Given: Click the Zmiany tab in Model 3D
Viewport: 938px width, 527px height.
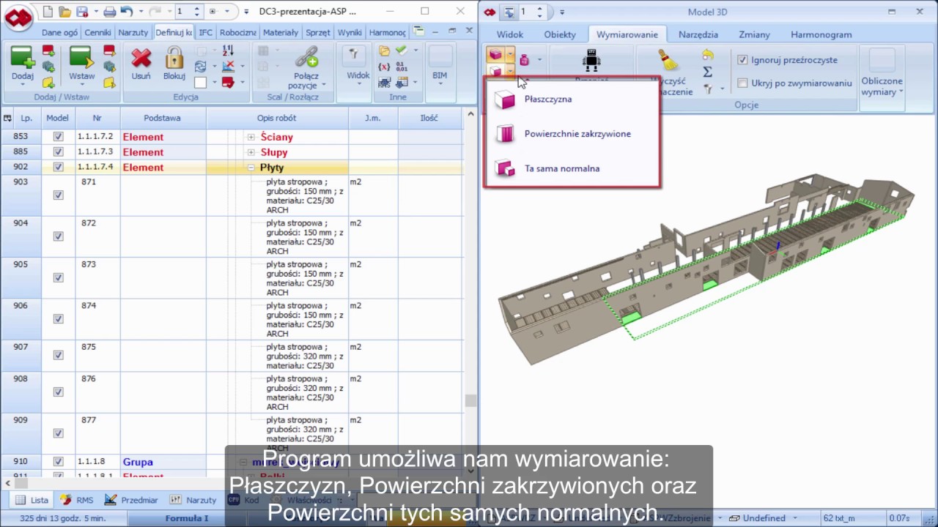Looking at the screenshot, I should (x=754, y=34).
